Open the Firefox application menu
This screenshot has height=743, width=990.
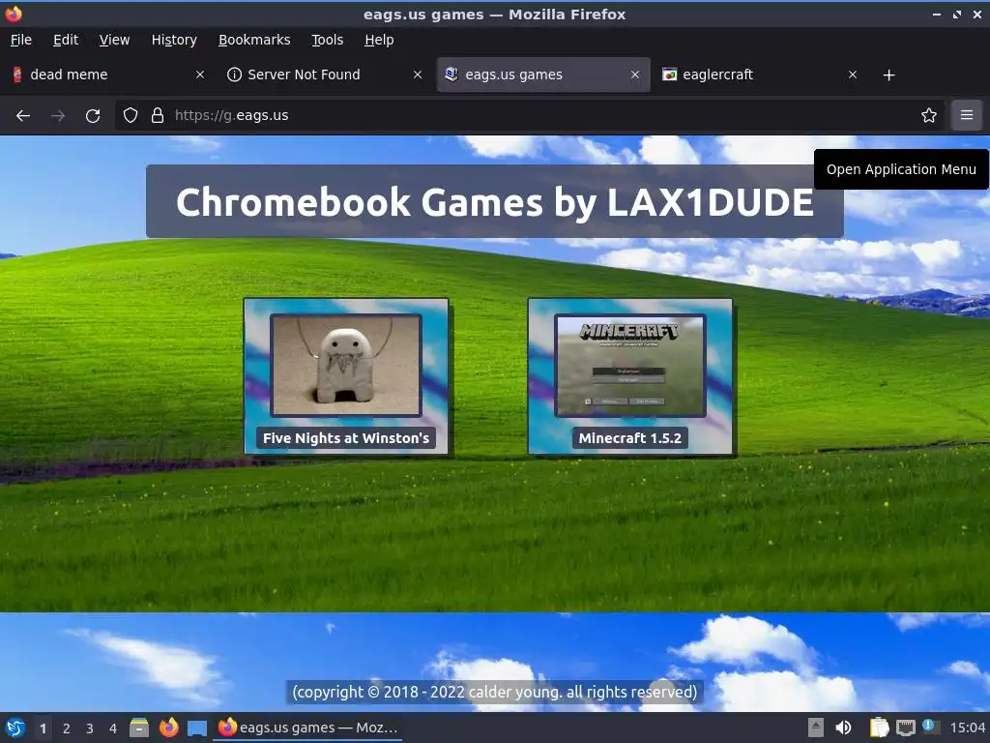[x=967, y=116]
